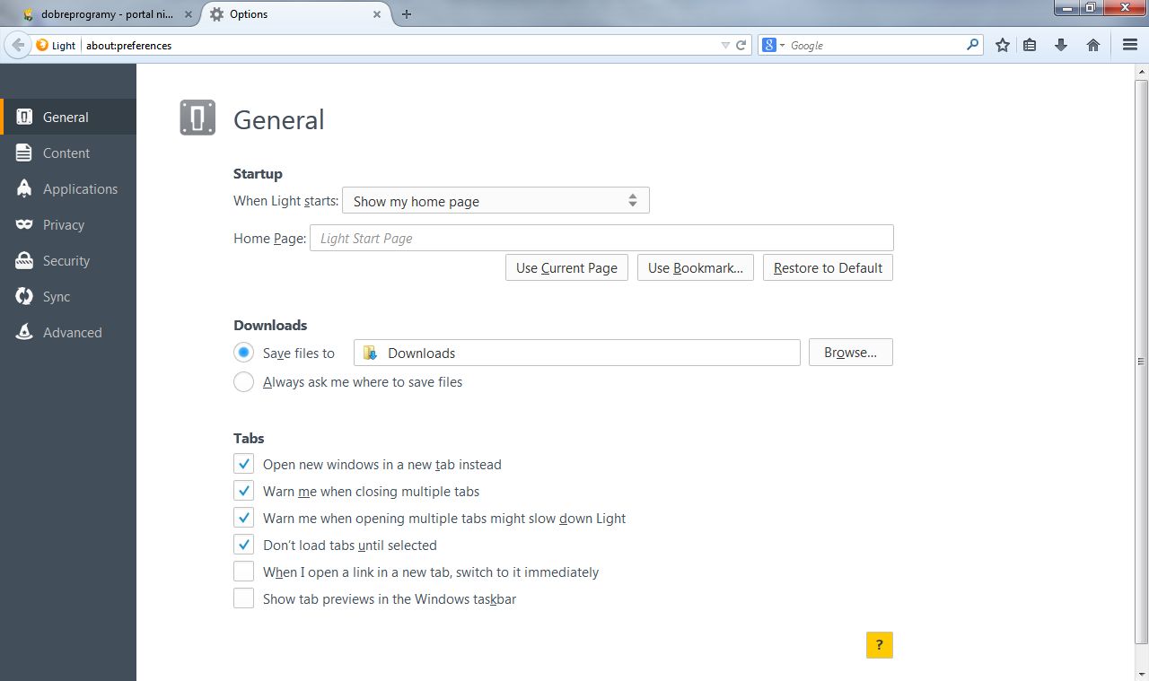Click the back navigation arrow
This screenshot has width=1149, height=681.
(18, 45)
